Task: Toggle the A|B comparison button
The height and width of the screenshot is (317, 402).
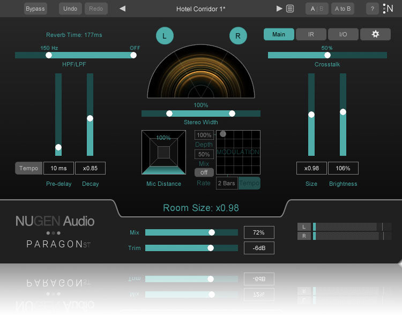Action: click(x=317, y=9)
